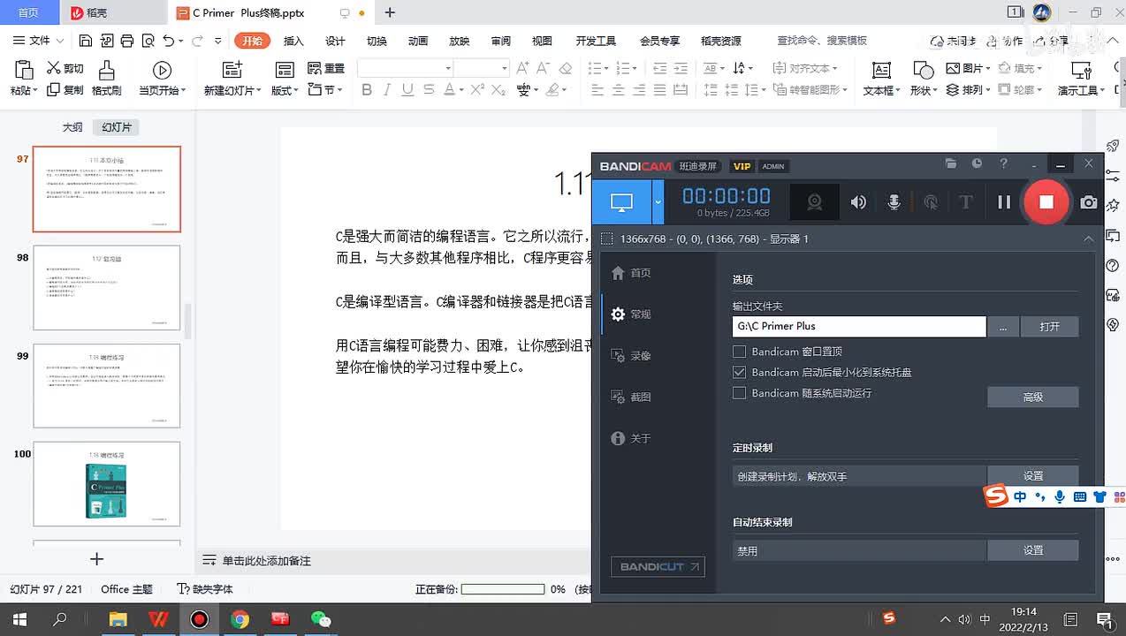Click Bandicam screenshot camera icon
1126x636 pixels.
(x=1089, y=202)
